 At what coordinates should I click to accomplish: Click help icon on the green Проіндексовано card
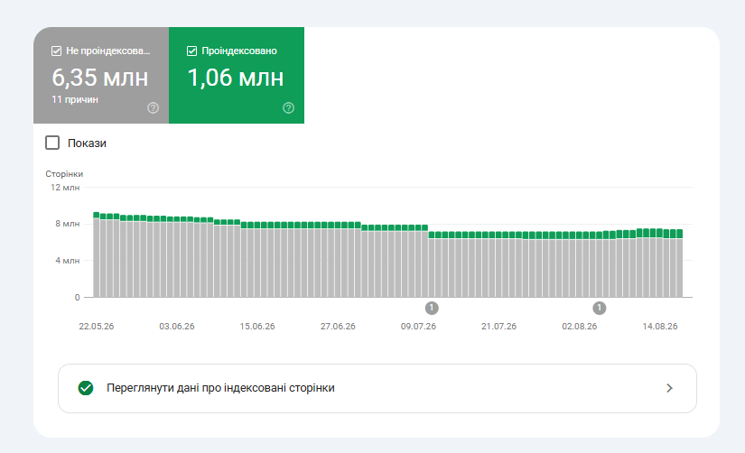(288, 107)
